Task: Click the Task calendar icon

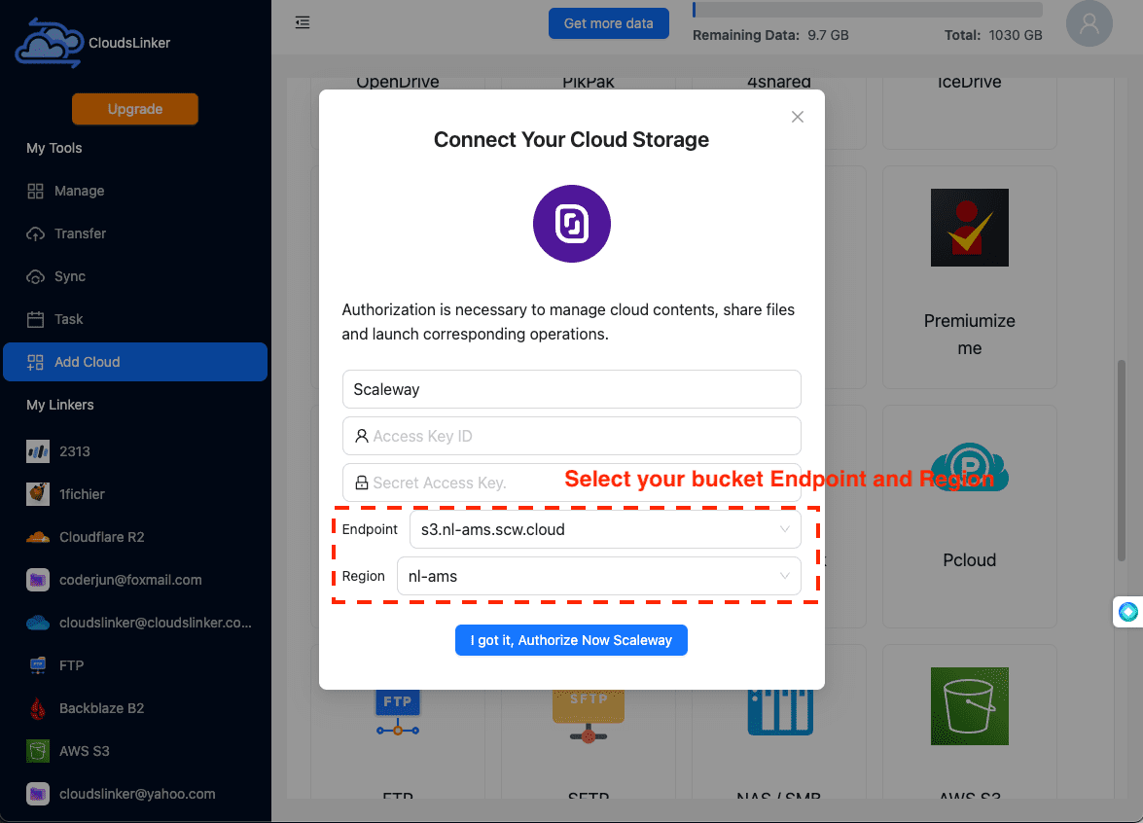Action: (x=35, y=319)
